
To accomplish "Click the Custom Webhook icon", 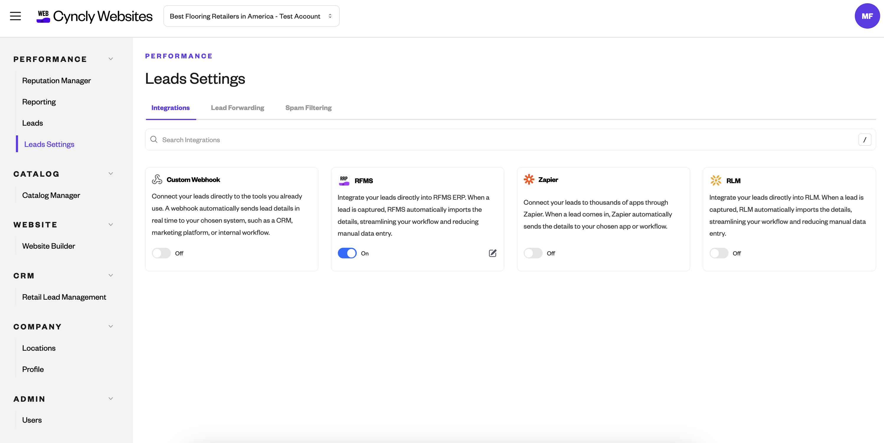I will click(x=157, y=179).
